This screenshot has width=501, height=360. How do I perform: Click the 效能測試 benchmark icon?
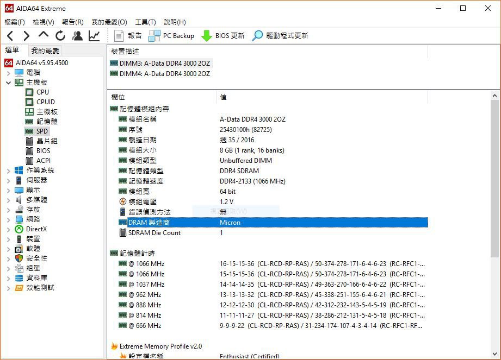pos(19,288)
